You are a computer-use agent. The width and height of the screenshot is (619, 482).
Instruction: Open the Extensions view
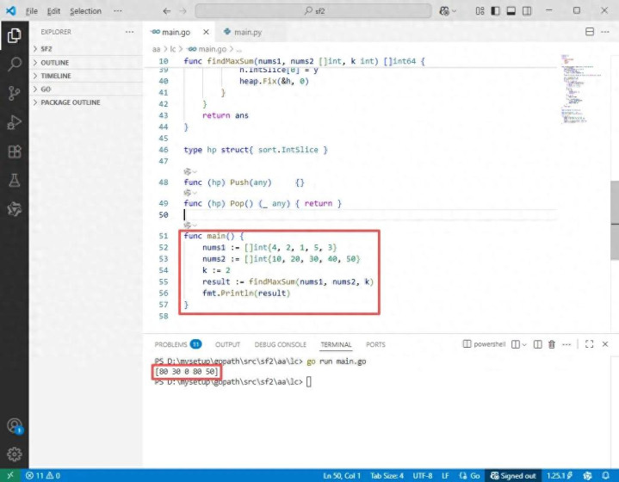(15, 151)
